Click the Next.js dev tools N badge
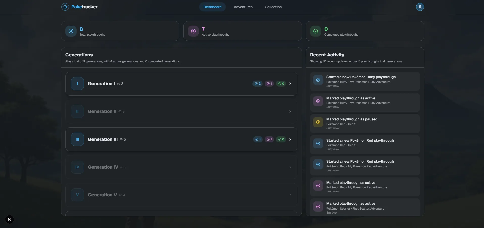The height and width of the screenshot is (228, 484). [x=10, y=219]
